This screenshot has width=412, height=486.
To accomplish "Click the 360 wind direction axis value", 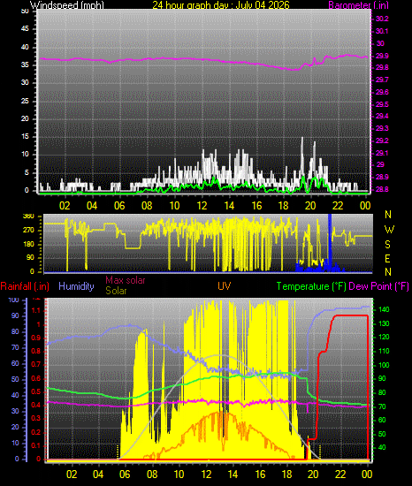I will pyautogui.click(x=28, y=216).
